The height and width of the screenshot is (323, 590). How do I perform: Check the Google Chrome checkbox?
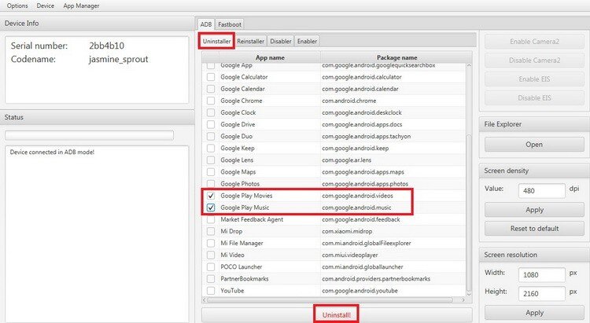(x=211, y=101)
